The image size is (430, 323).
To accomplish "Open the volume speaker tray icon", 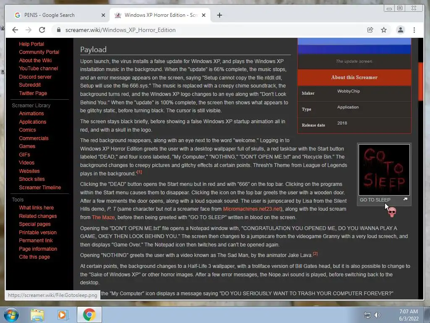I will click(x=378, y=315).
